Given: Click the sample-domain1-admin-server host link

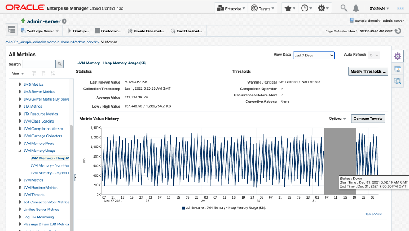Looking at the screenshot, I should [379, 21].
